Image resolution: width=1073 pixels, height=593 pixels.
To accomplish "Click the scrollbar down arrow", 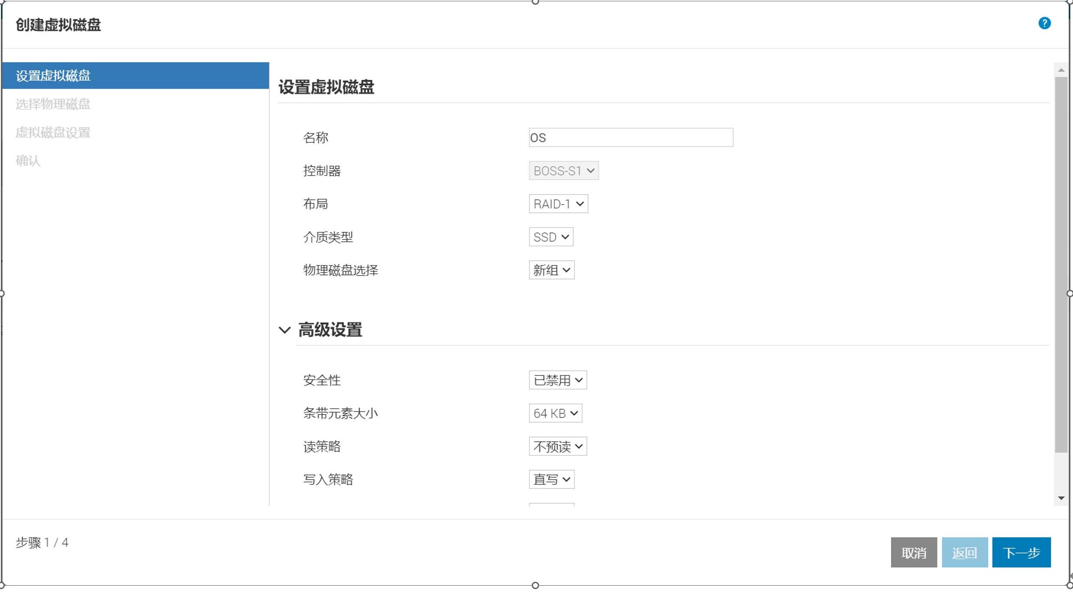I will (1060, 498).
